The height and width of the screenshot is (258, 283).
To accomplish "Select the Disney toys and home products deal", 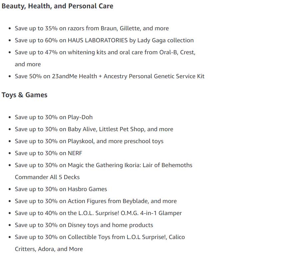I will point(84,225).
